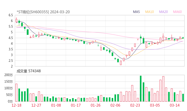Click the 6.5 price axis label
The height and width of the screenshot is (111, 187).
tap(11, 15)
